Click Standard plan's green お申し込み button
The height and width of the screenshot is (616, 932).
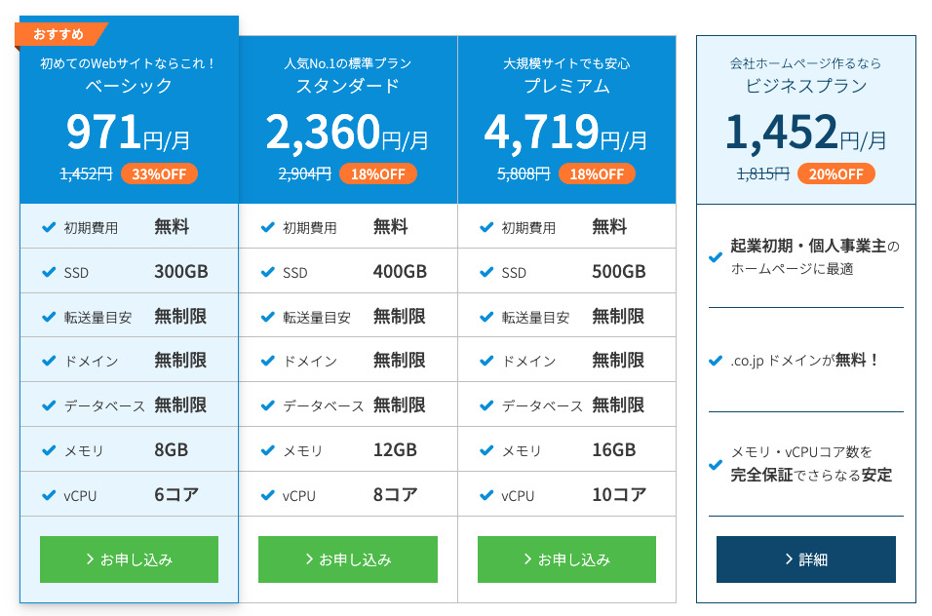click(x=348, y=559)
